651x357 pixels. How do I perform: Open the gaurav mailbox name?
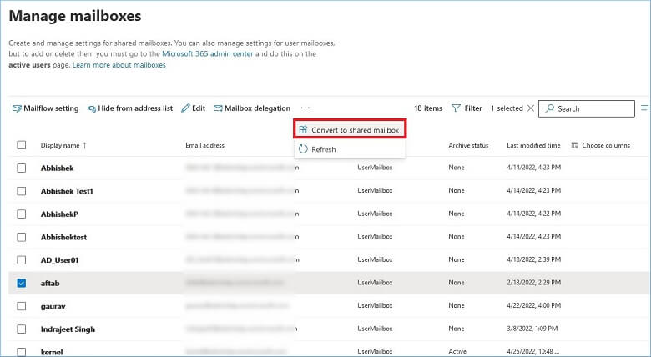coord(53,306)
